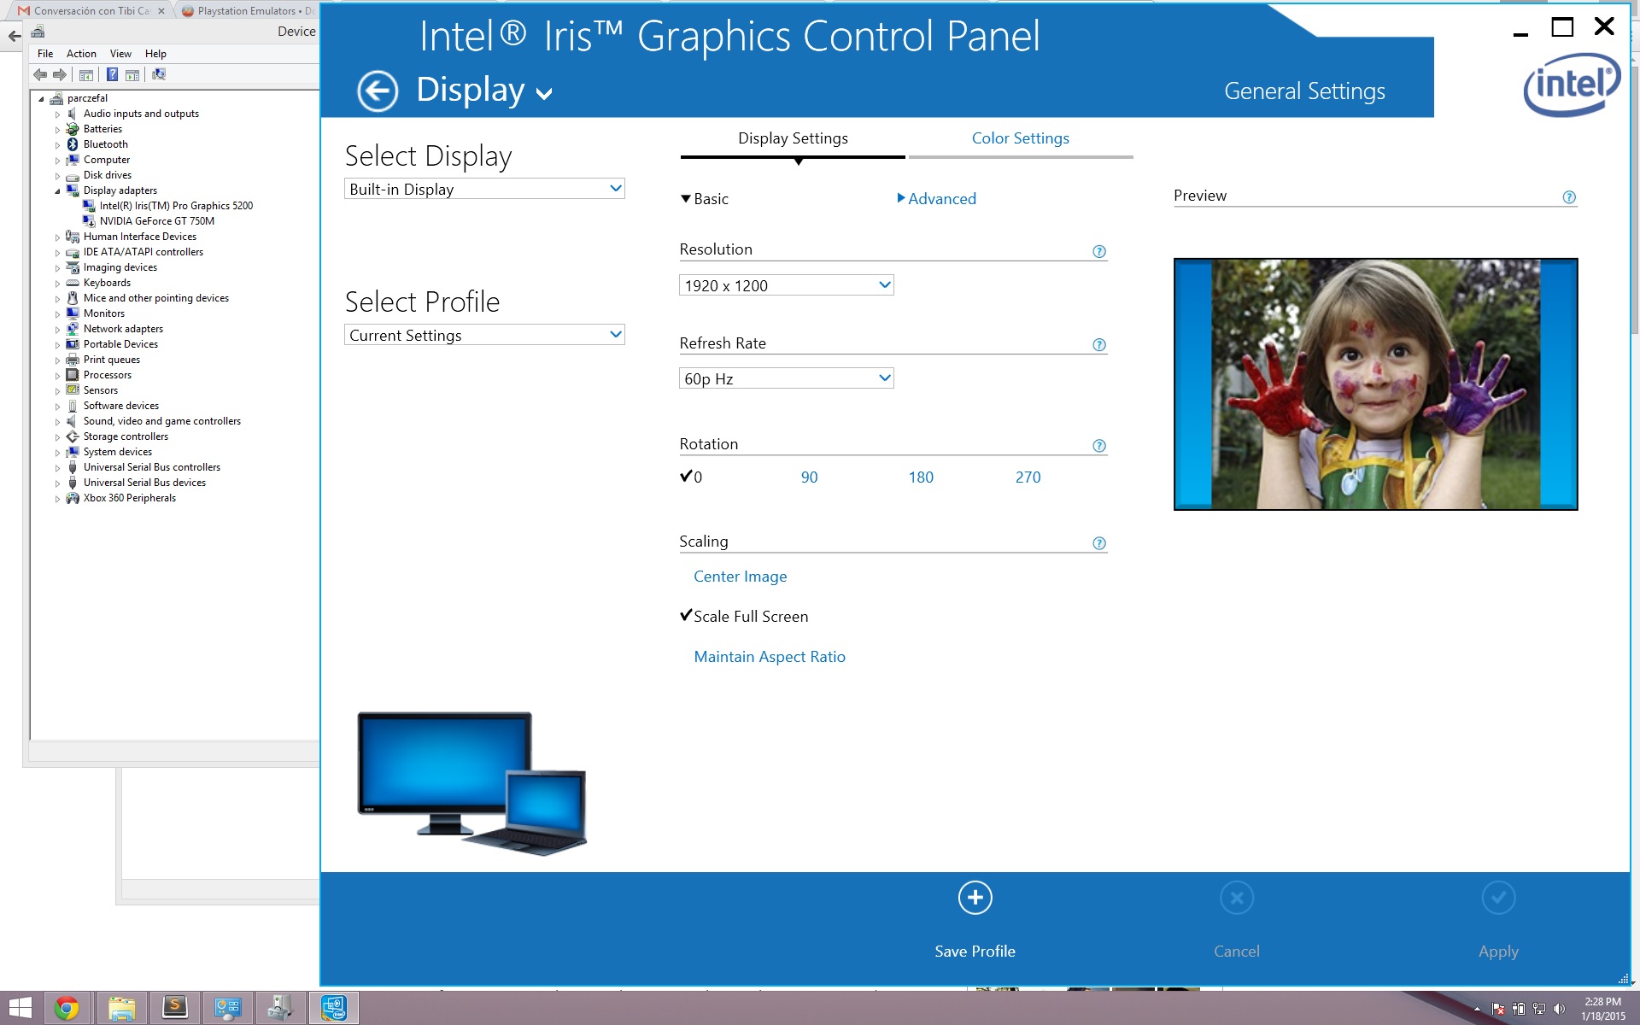Select NVIDIA GeForce GT 750M device

(157, 221)
